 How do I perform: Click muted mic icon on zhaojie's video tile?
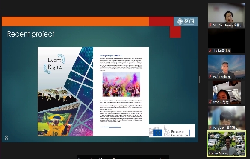point(210,102)
